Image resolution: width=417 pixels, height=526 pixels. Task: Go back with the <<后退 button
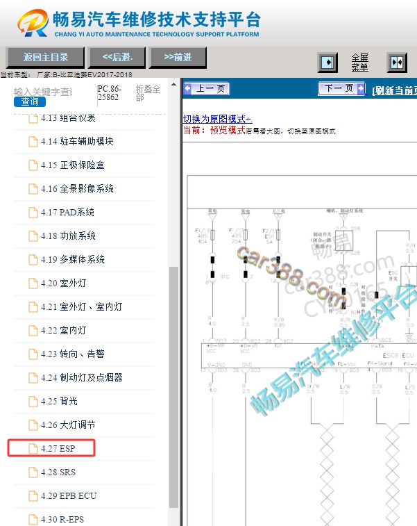pos(117,58)
